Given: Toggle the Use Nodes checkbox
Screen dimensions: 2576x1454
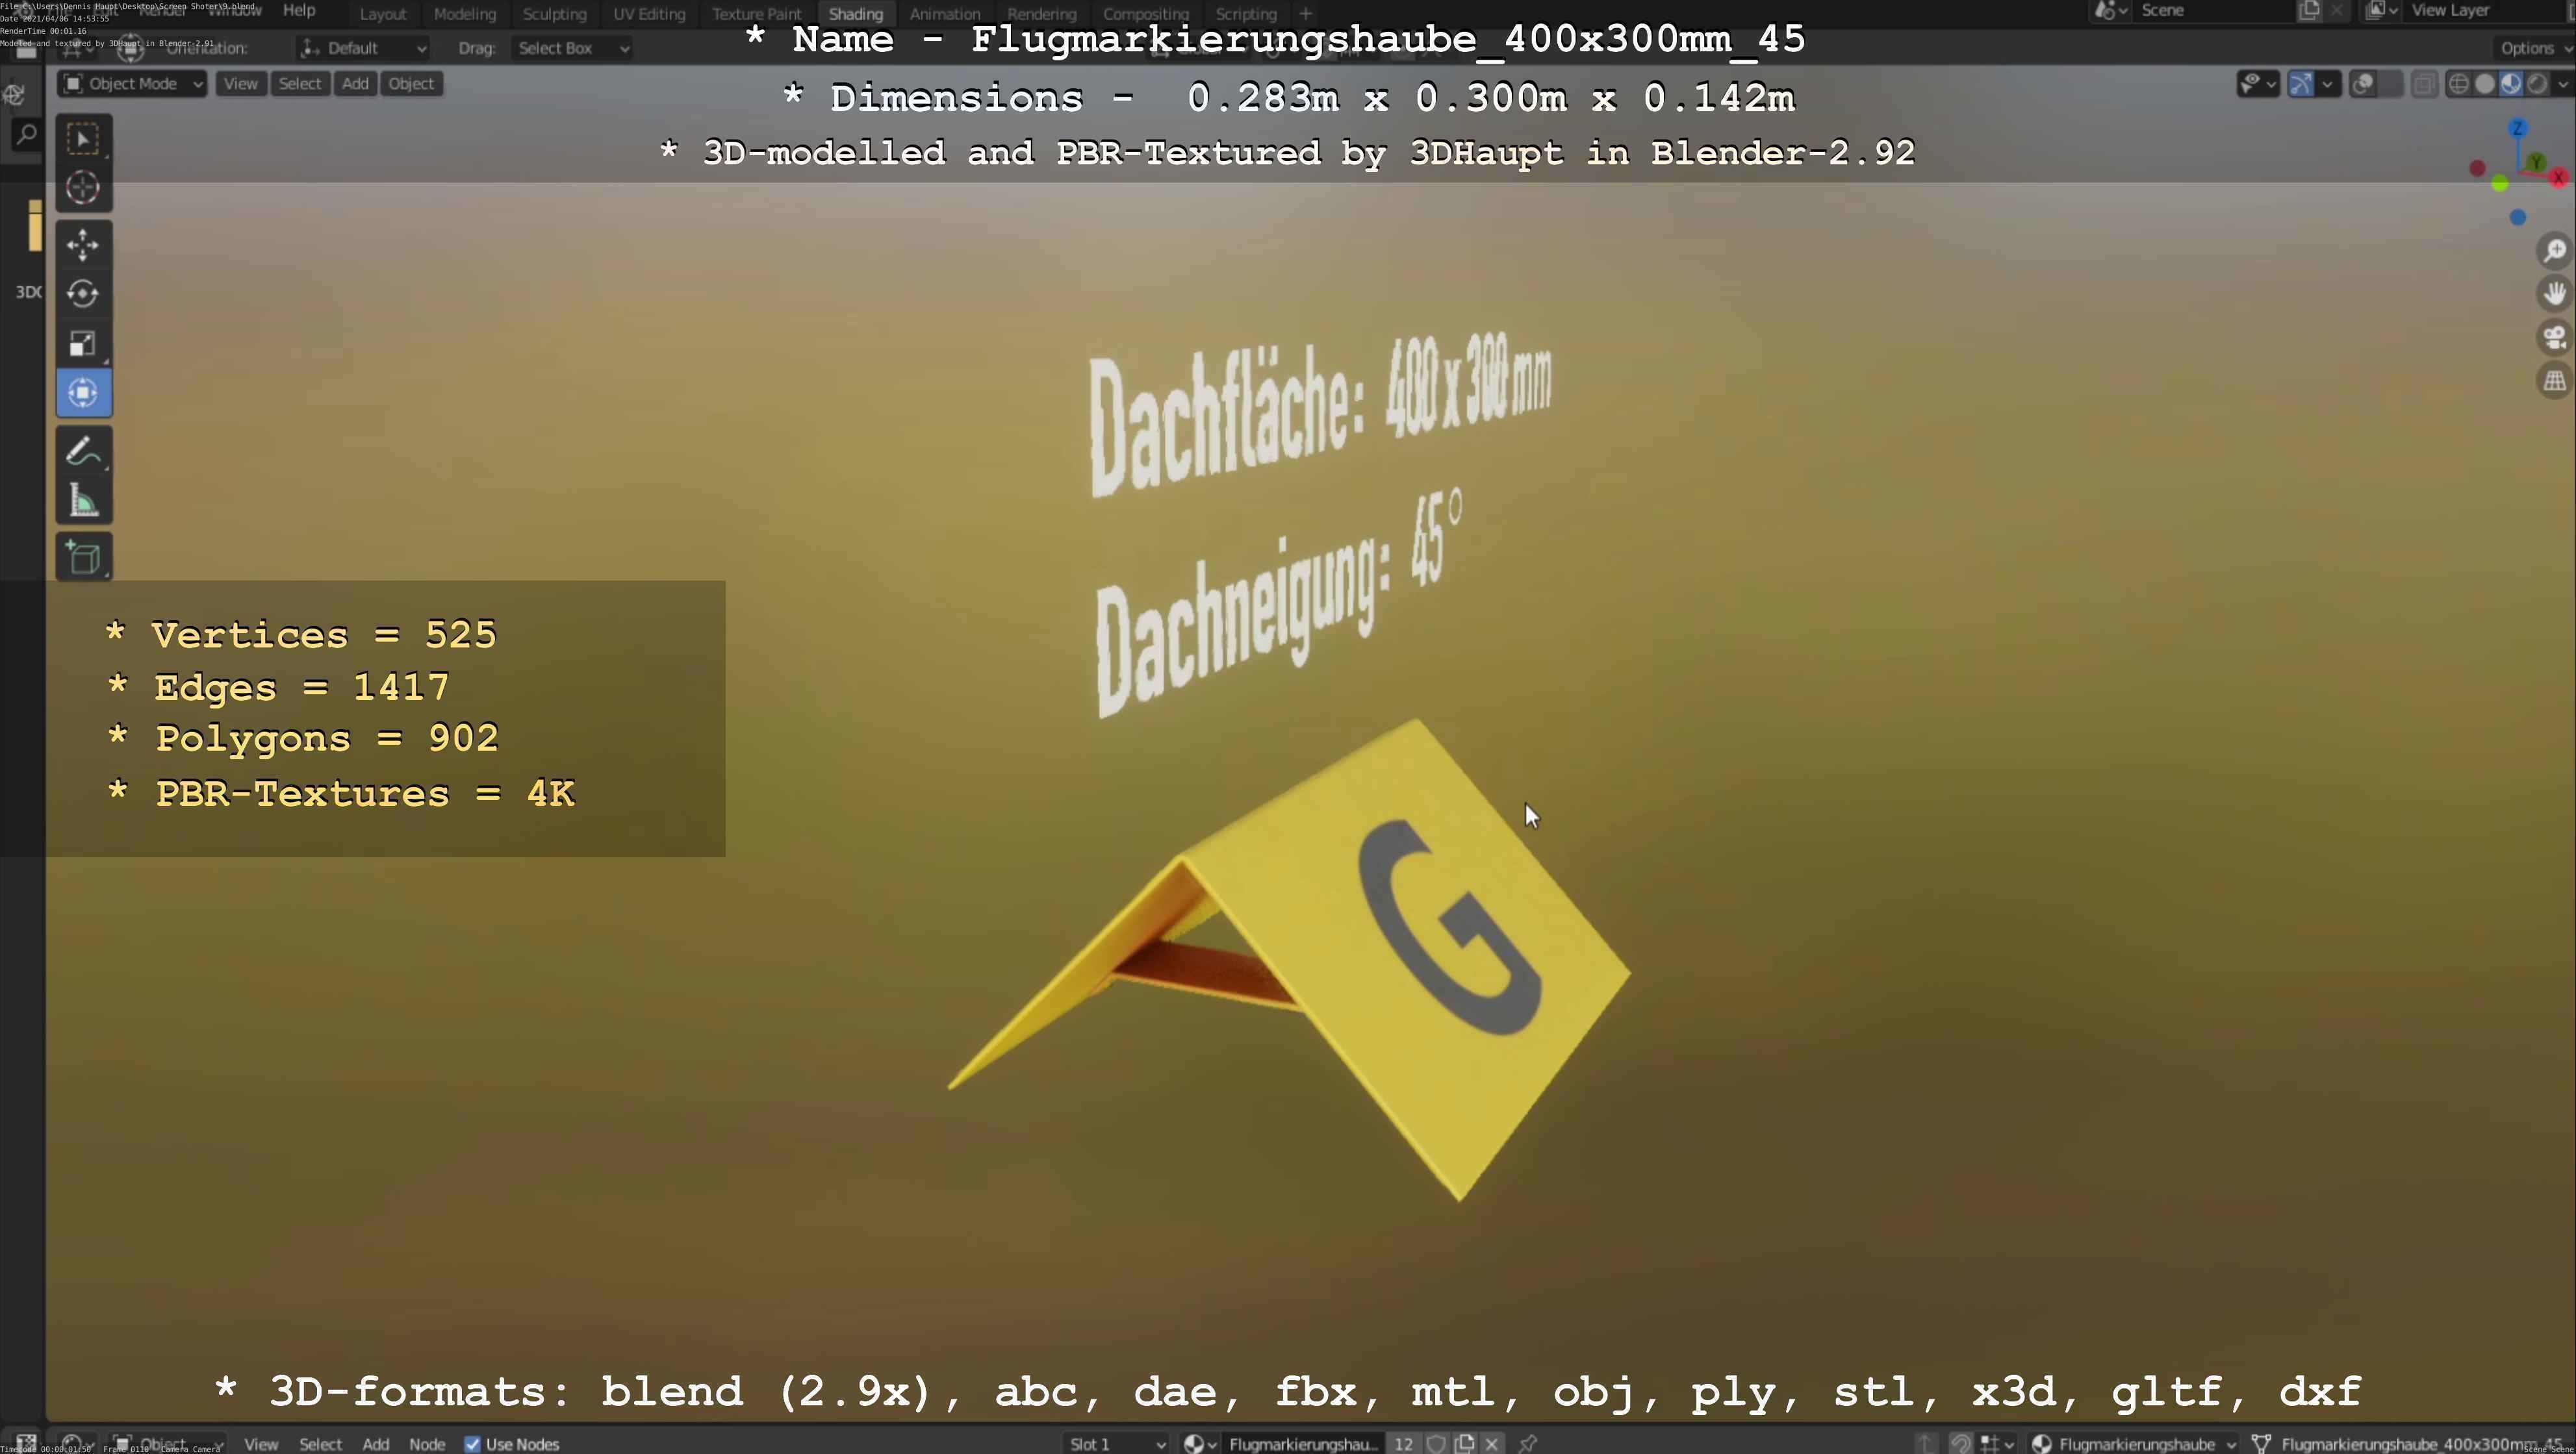Looking at the screenshot, I should tap(473, 1444).
